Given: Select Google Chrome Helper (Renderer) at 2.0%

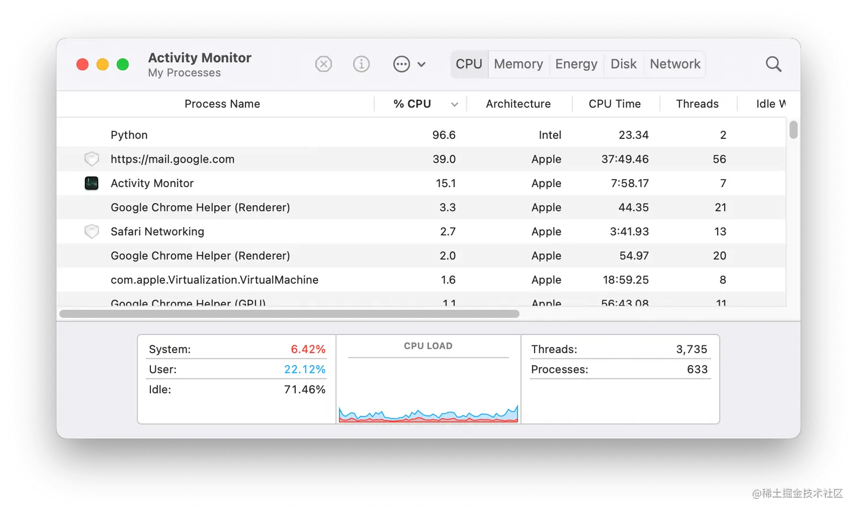Looking at the screenshot, I should (422, 256).
